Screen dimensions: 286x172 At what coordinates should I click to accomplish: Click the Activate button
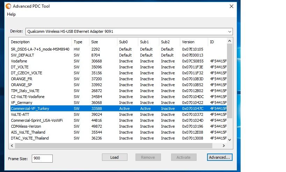click(x=184, y=157)
